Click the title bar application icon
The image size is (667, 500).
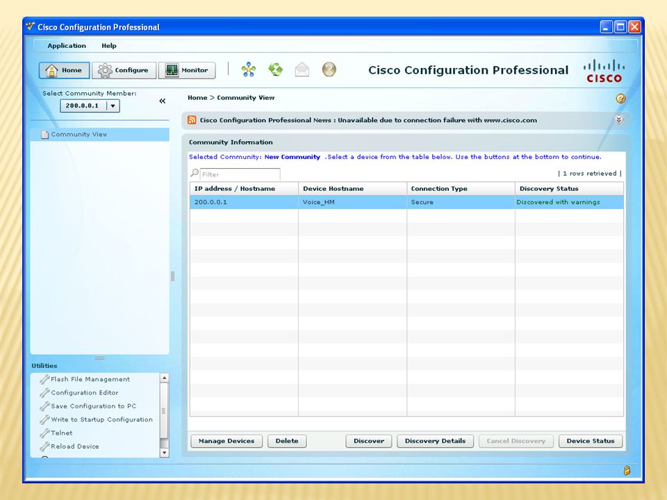30,26
